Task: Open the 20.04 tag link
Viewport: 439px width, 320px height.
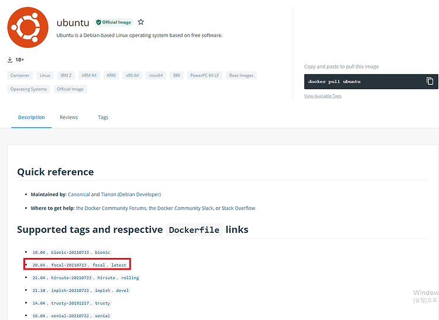Action: pos(39,265)
